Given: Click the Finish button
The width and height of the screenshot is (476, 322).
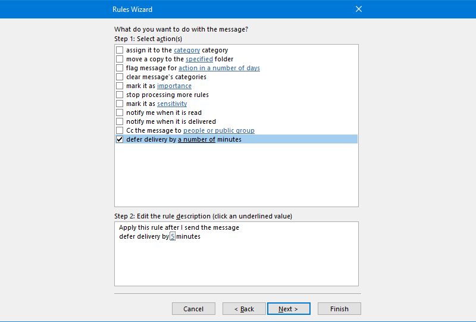Looking at the screenshot, I should [339, 309].
